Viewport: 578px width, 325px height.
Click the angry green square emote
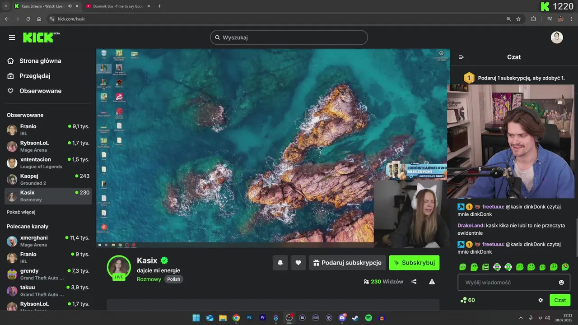485,267
